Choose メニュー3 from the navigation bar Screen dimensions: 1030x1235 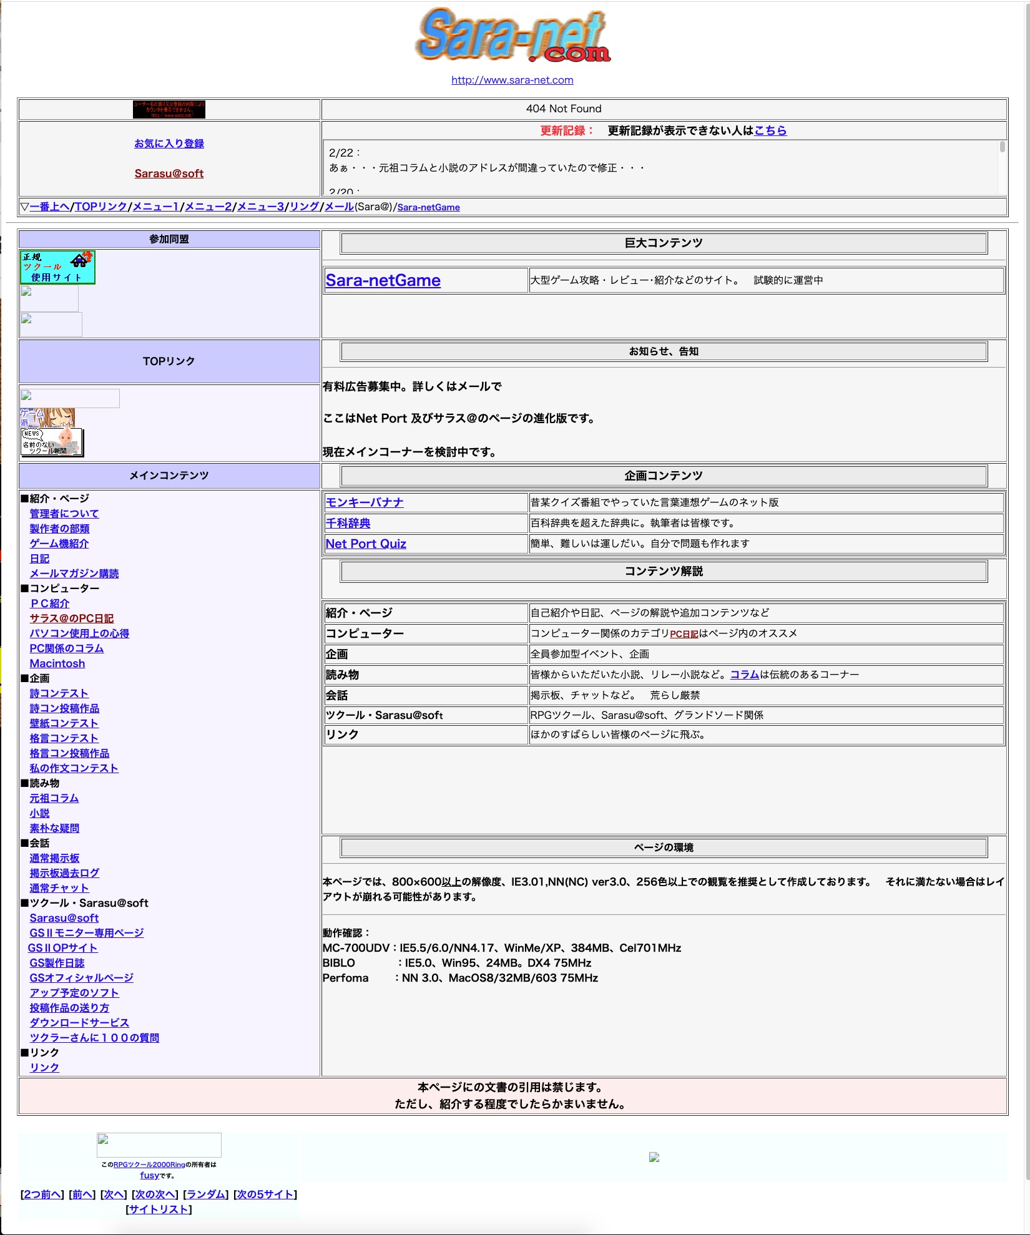click(x=260, y=207)
